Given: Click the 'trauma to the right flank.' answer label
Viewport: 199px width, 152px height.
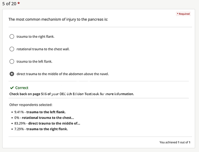Looking at the screenshot, I should click(x=35, y=37).
